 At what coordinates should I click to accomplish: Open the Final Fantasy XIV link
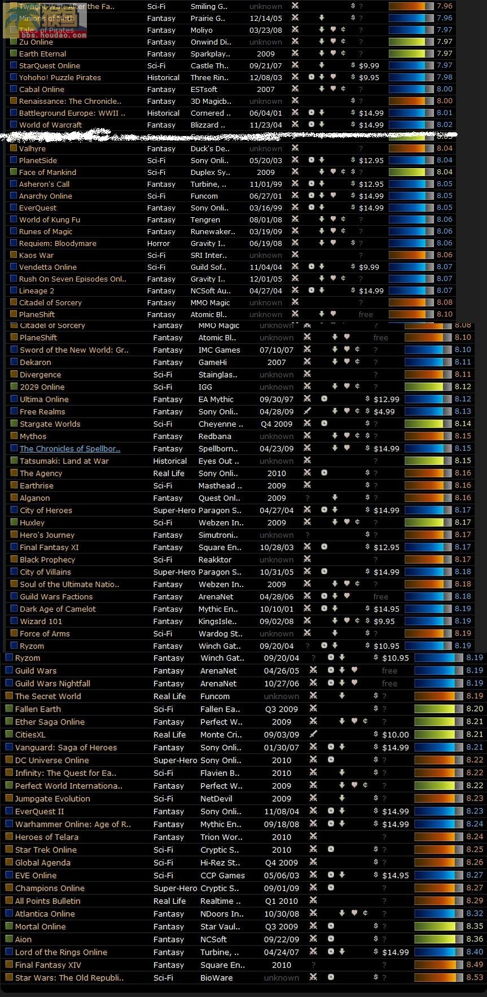(48, 965)
